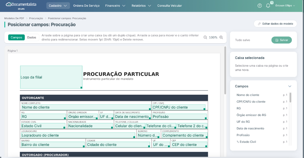Click the Salvar button
Viewport: 304px width, 158px height.
[282, 40]
